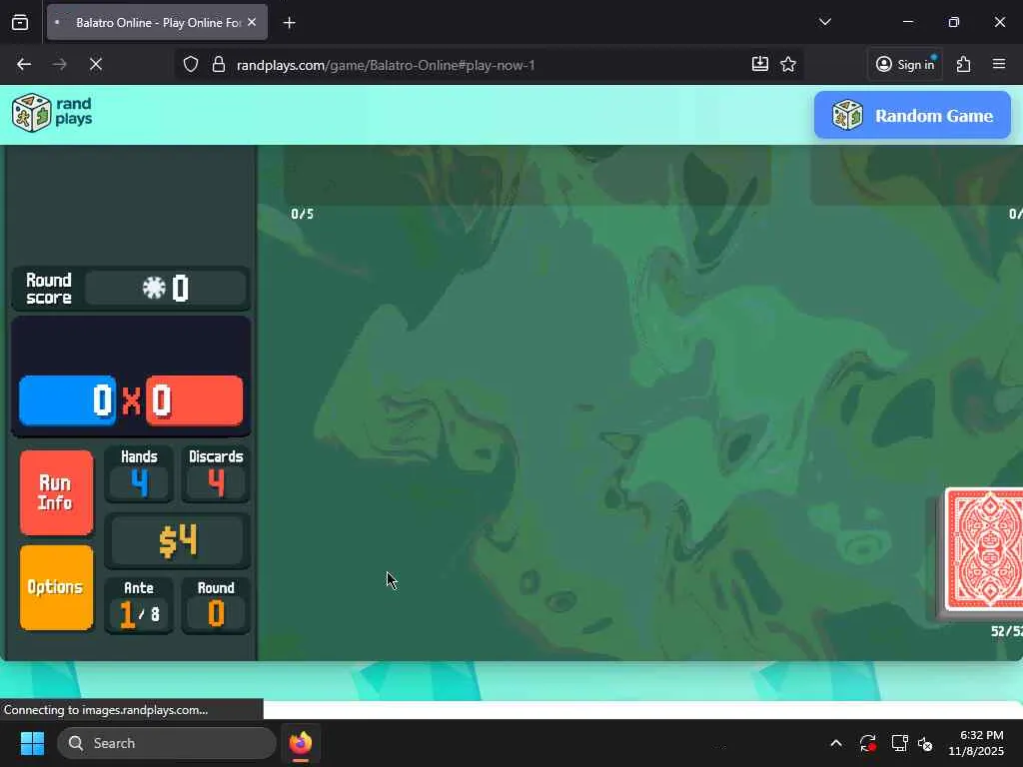Click the $4 money display
1023x767 pixels.
click(178, 540)
